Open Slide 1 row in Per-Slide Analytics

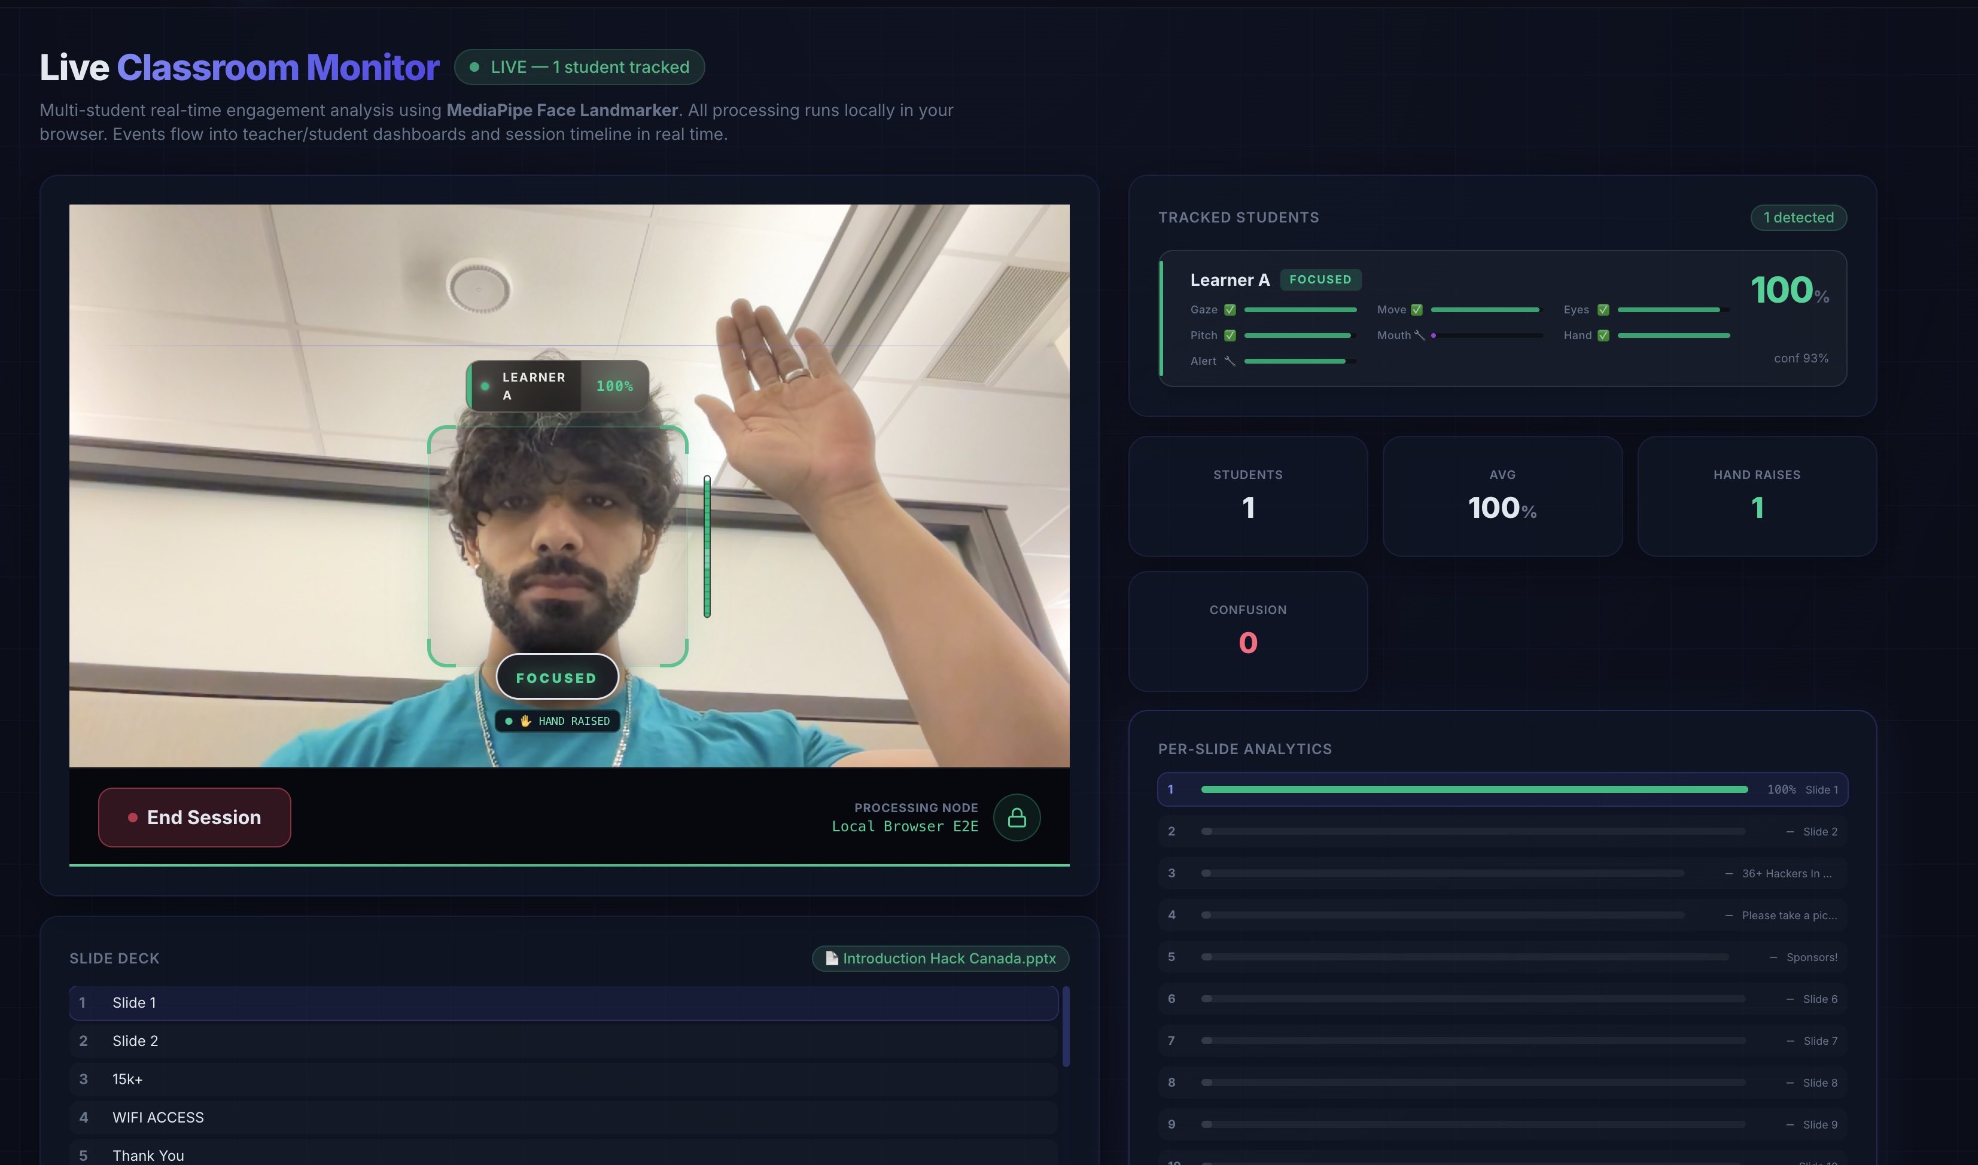1501,790
